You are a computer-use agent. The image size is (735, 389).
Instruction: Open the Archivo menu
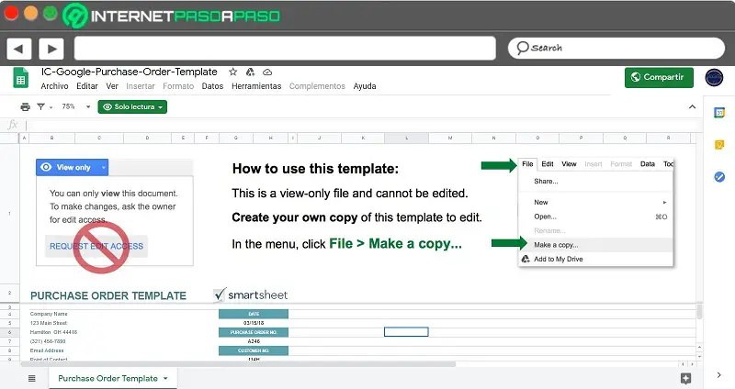[54, 86]
